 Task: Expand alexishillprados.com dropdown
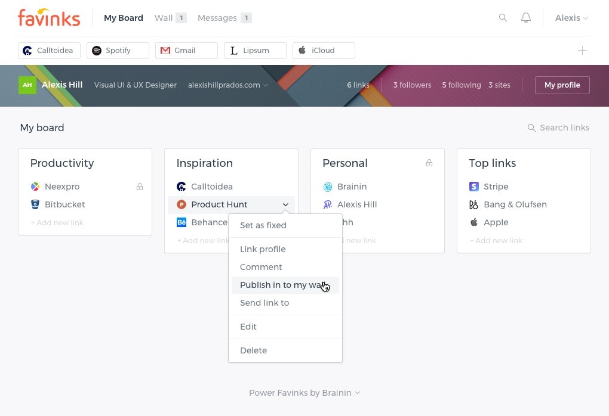[266, 85]
